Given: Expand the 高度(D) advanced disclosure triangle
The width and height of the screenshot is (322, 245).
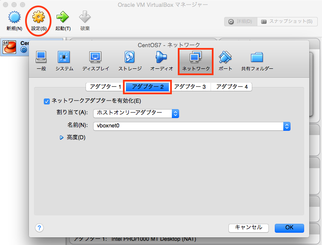Looking at the screenshot, I should coord(61,138).
